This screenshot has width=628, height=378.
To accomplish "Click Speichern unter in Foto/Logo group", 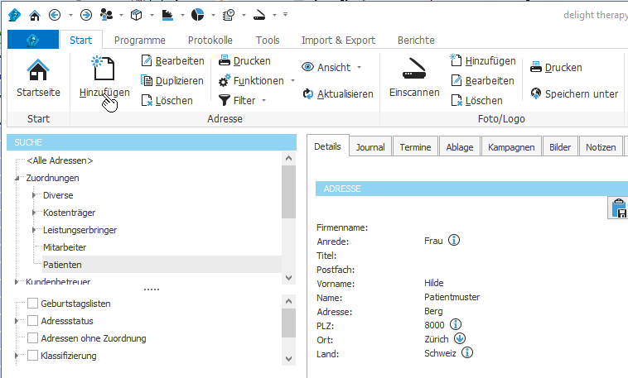I will (574, 93).
